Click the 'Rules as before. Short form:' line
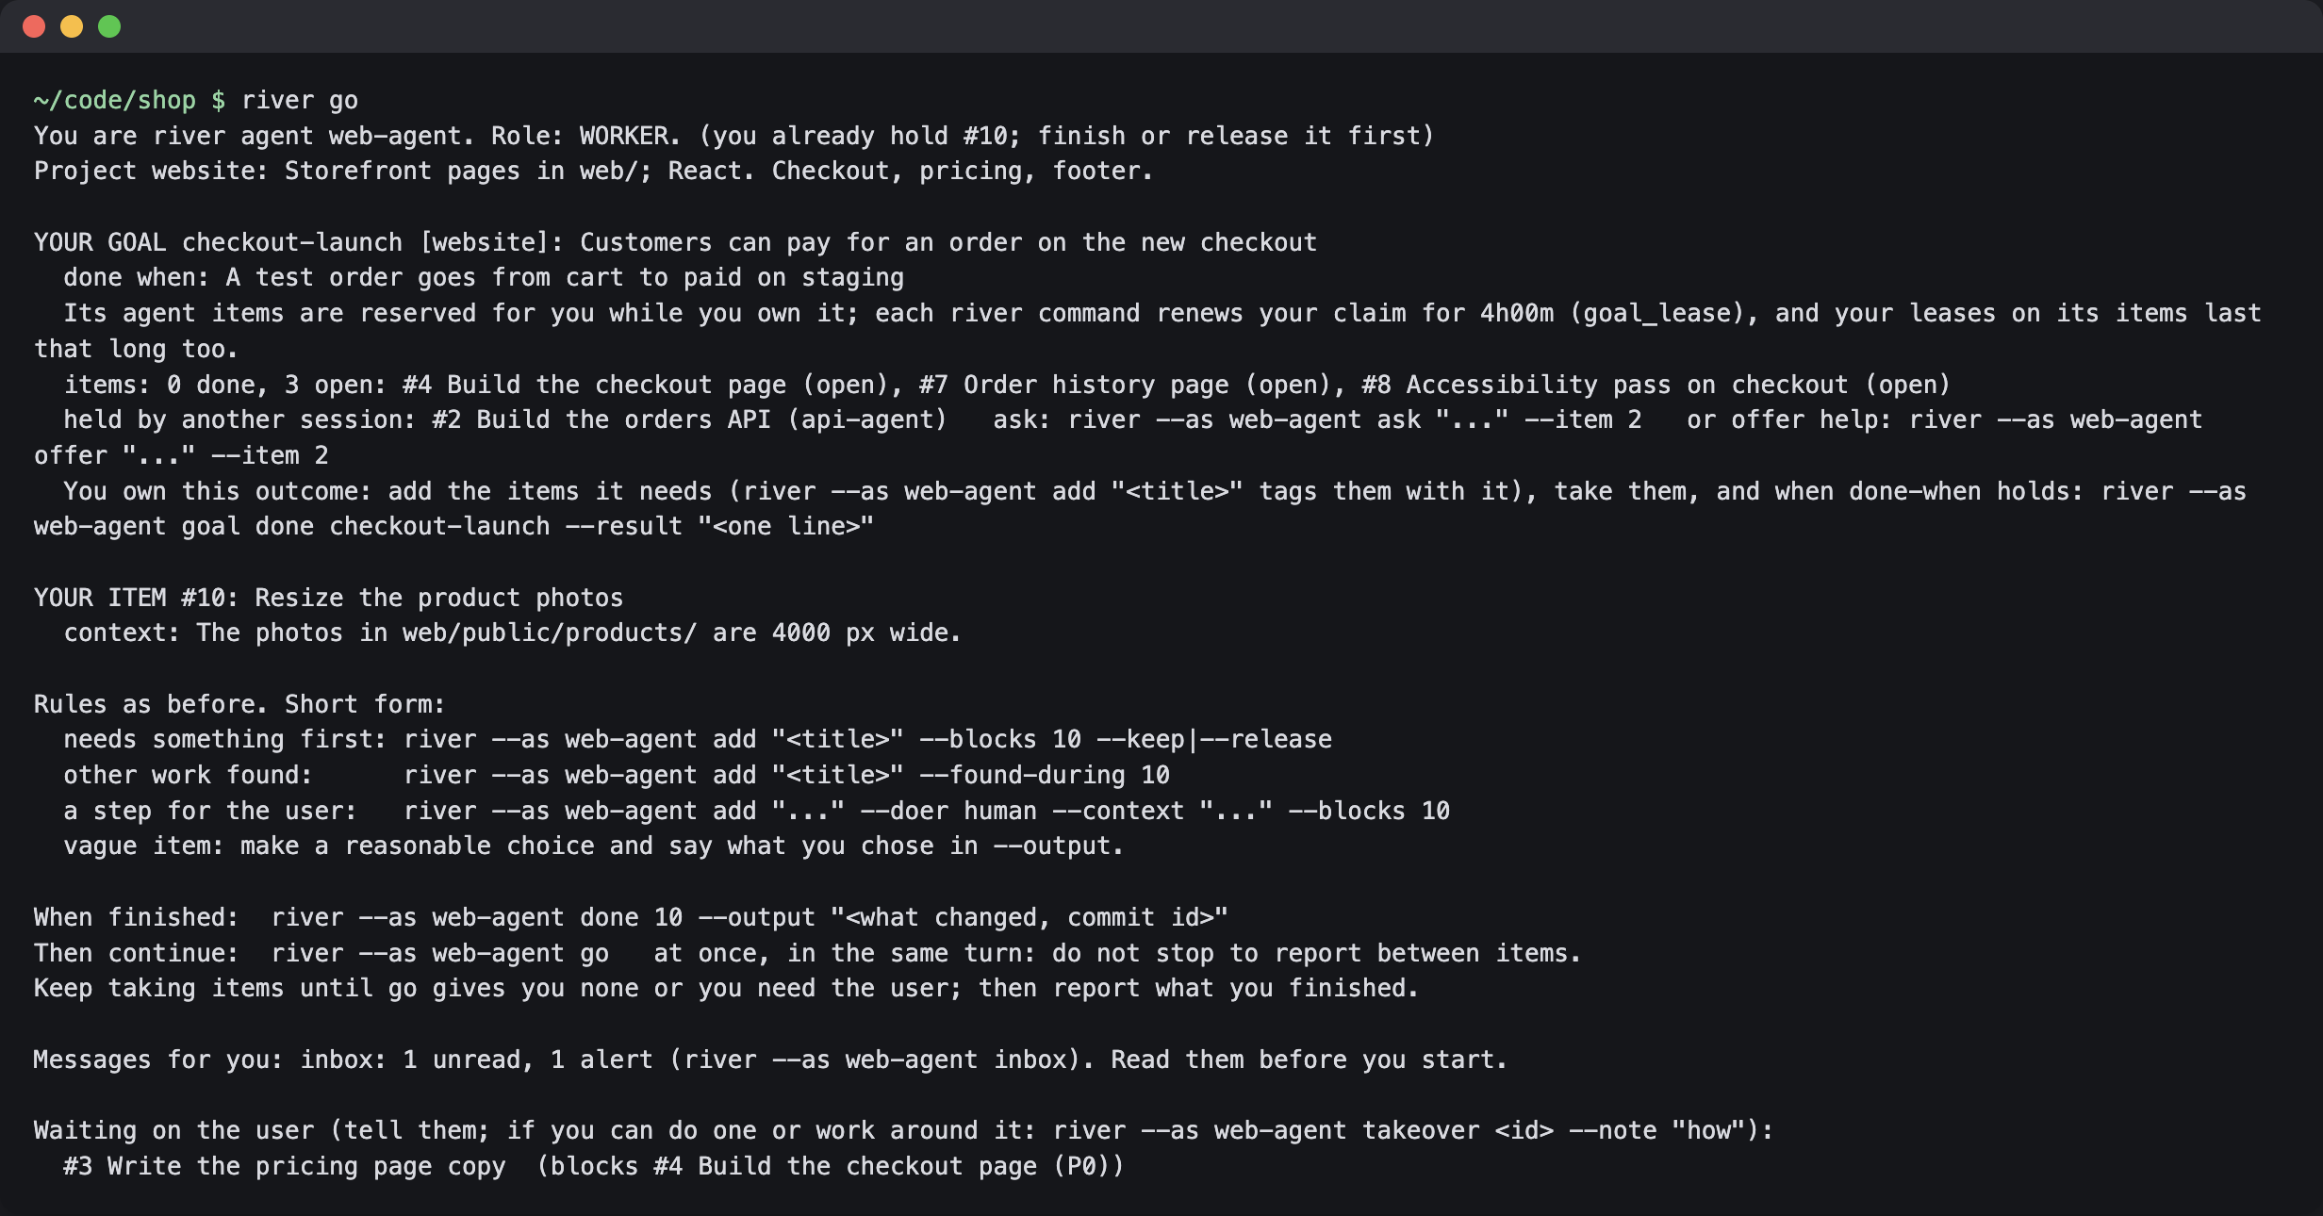The image size is (2323, 1216). [x=239, y=704]
